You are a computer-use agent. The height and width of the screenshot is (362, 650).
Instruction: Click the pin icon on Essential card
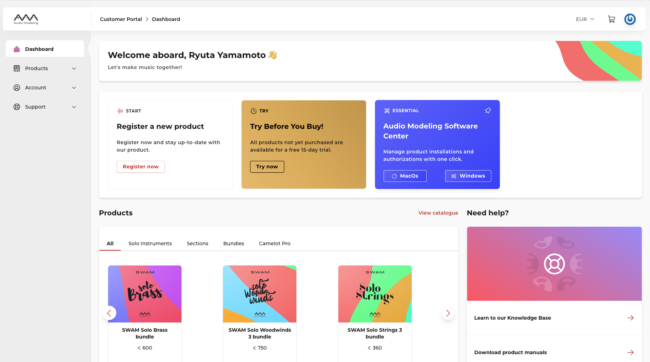pos(488,111)
